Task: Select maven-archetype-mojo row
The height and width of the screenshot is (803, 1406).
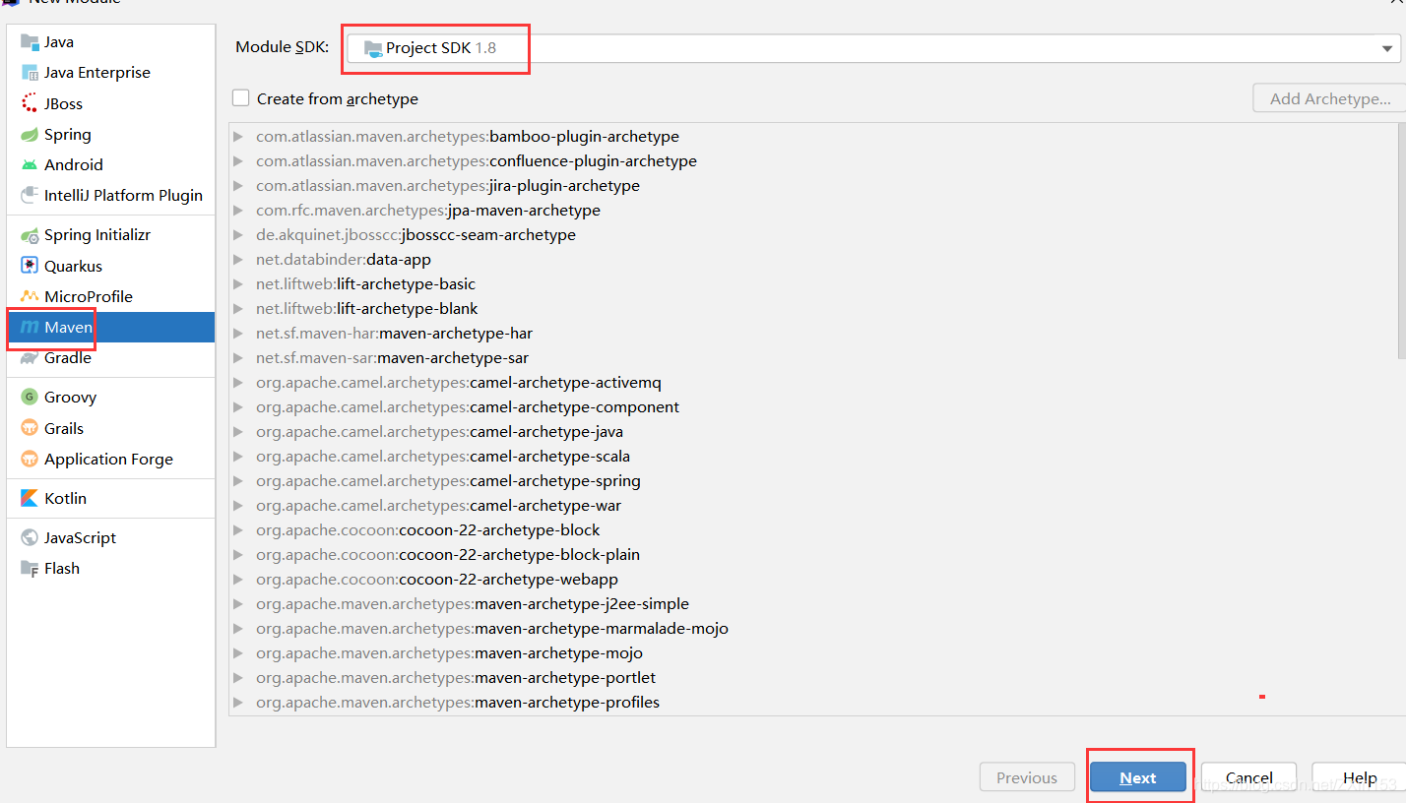Action: (813, 653)
